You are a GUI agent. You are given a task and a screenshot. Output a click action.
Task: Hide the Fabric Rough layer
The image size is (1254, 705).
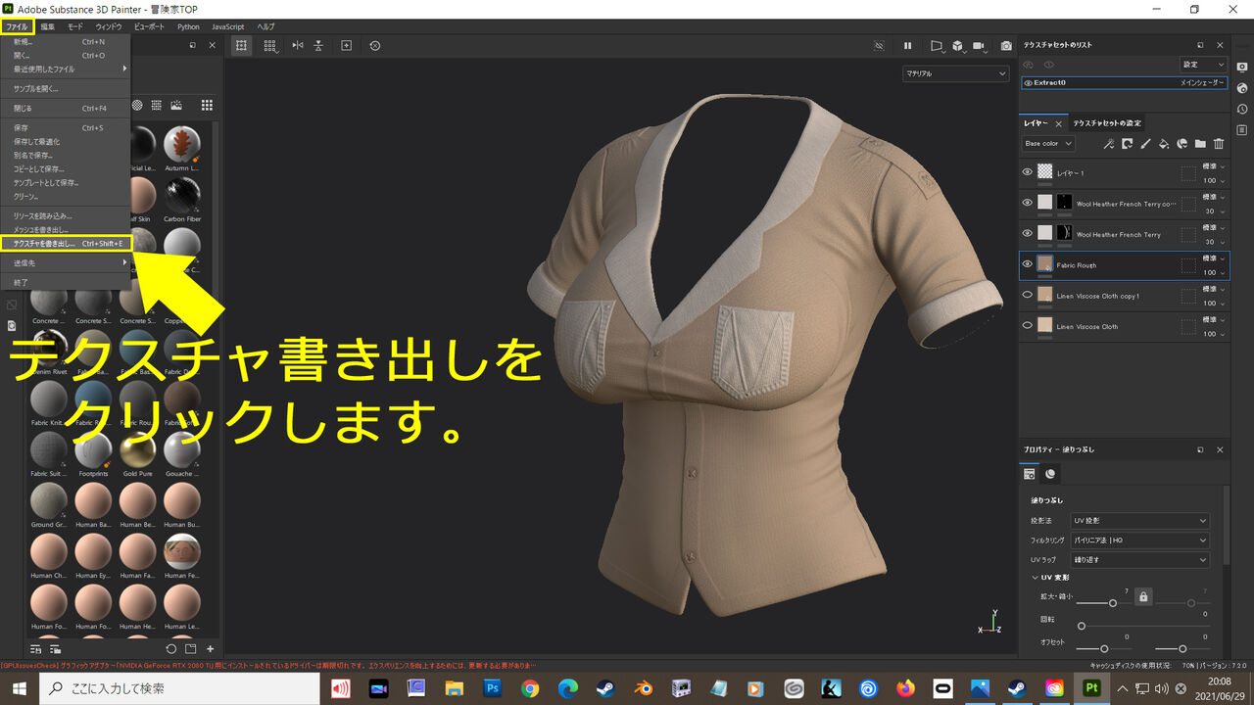(x=1027, y=264)
